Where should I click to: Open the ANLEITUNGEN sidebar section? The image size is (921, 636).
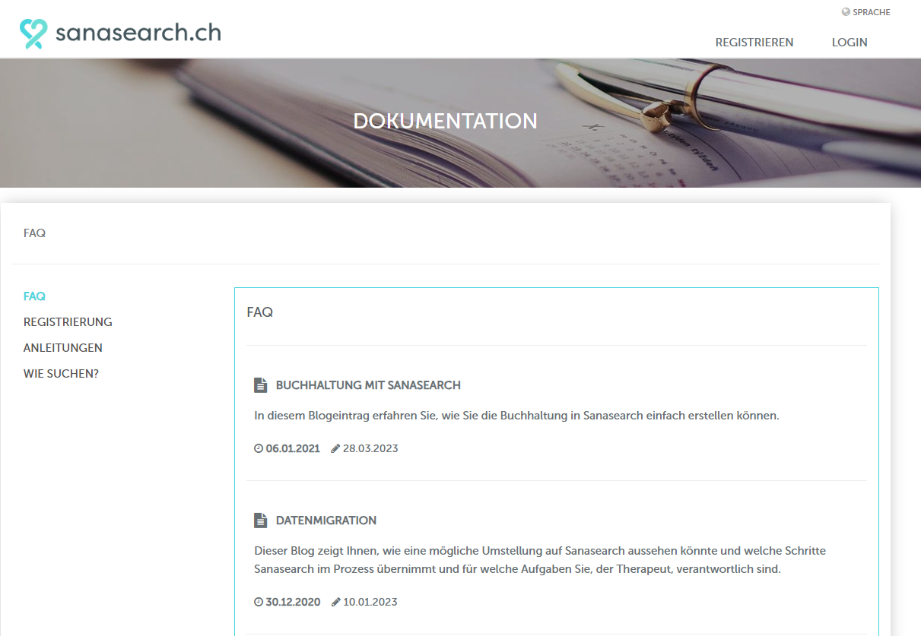click(x=63, y=348)
